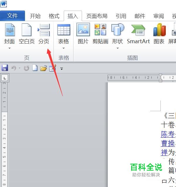Image resolution: width=176 pixels, height=187 pixels.
Task: Expand the 表格 dropdown arrow
Action: tap(64, 48)
